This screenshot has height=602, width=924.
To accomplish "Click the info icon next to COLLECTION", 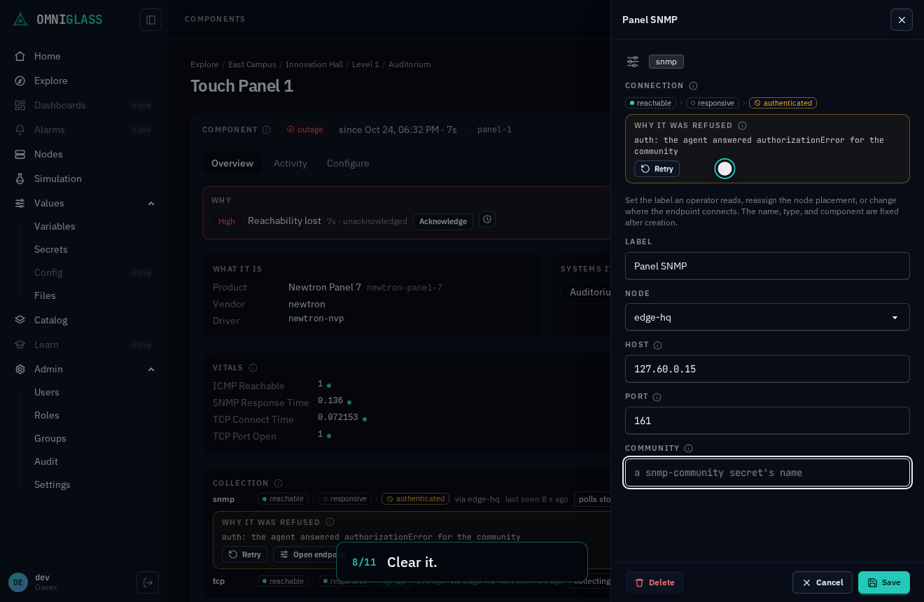I will coord(279,484).
